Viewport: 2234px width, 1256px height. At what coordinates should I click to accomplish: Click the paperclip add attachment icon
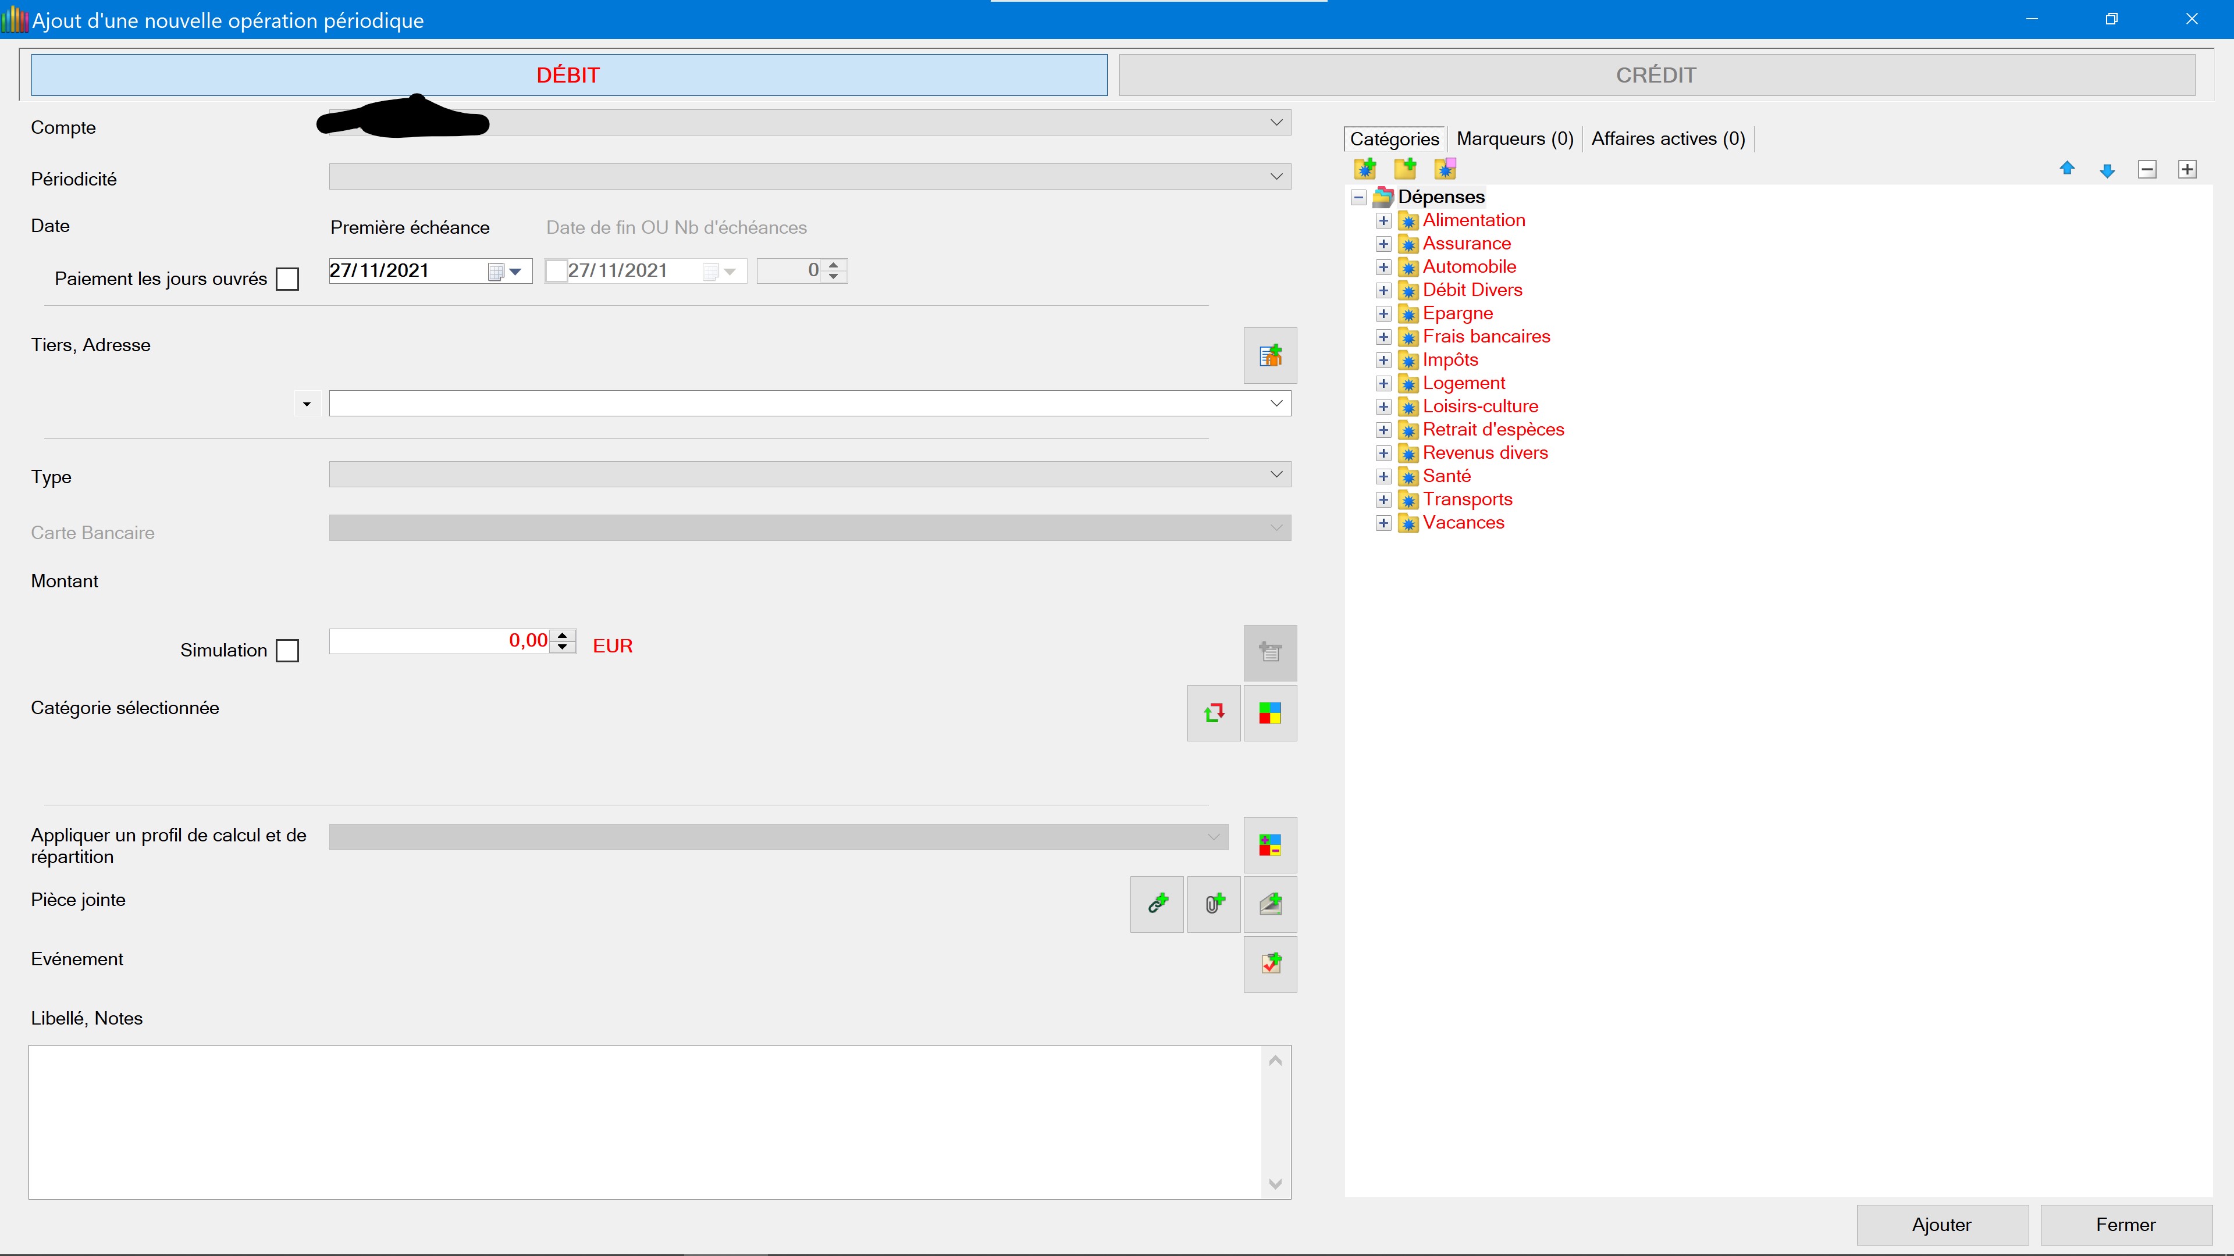coord(1214,904)
